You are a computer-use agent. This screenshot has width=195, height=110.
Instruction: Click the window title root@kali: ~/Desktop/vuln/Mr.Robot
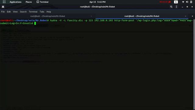tap(97, 7)
